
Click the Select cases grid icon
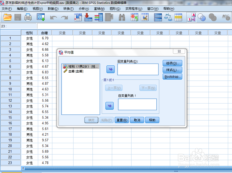coord(178,18)
